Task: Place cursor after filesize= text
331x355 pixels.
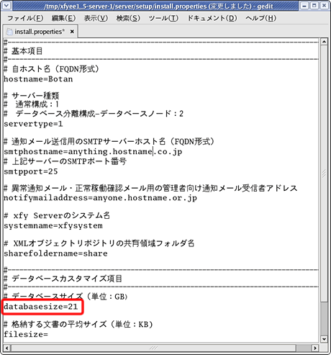Action: tap(48, 334)
